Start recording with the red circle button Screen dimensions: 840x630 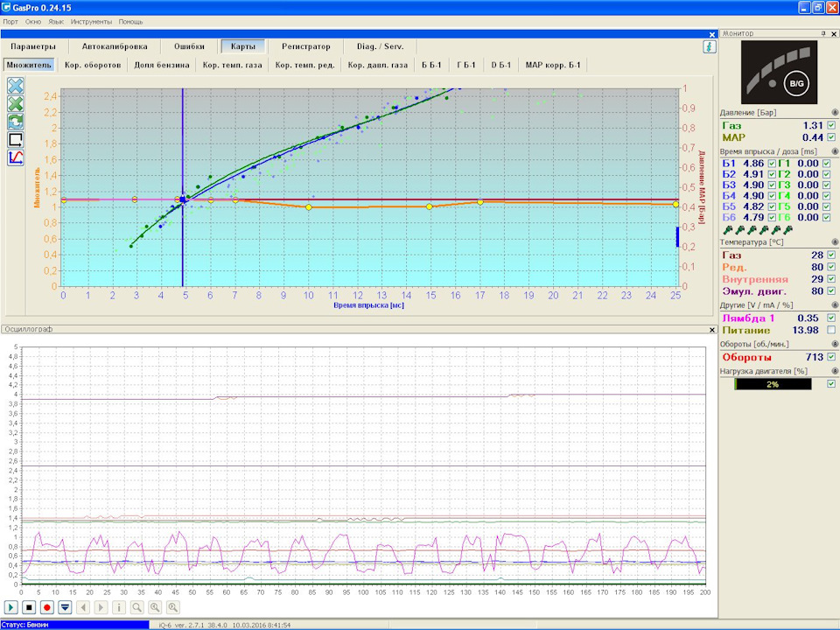point(47,607)
